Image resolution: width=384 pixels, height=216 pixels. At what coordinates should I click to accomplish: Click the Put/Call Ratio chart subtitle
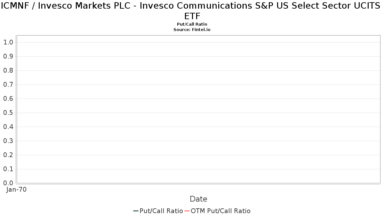tap(192, 24)
